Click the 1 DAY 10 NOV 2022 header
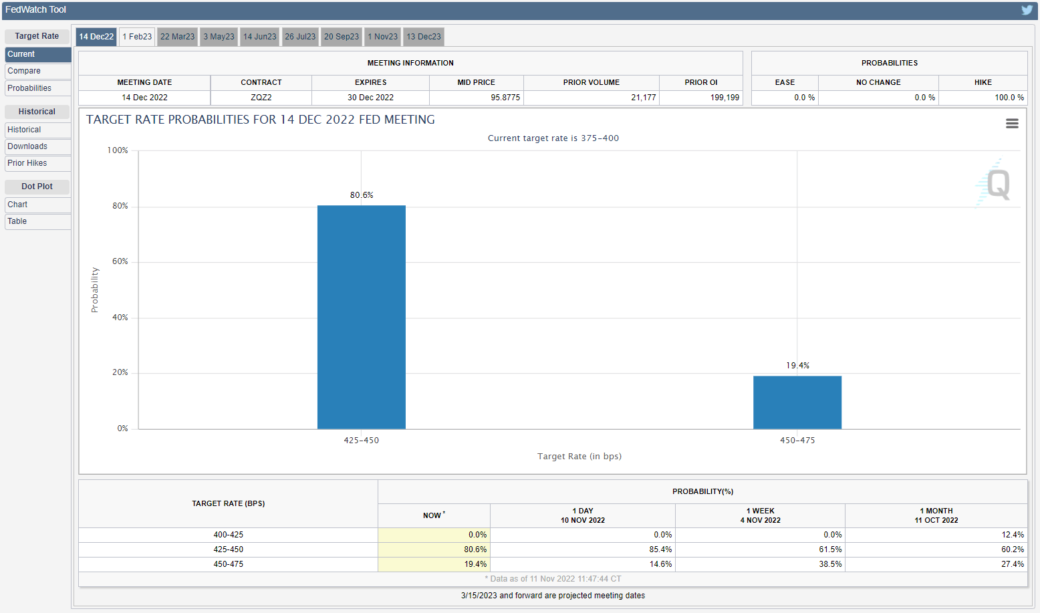Screen dimensions: 1040x613 (583, 515)
